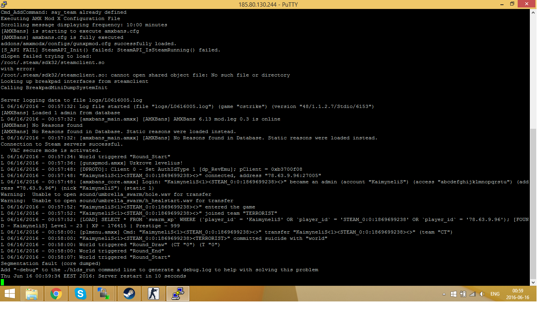
Task: Open the padlock WinSCP taskbar icon
Action: click(105, 294)
